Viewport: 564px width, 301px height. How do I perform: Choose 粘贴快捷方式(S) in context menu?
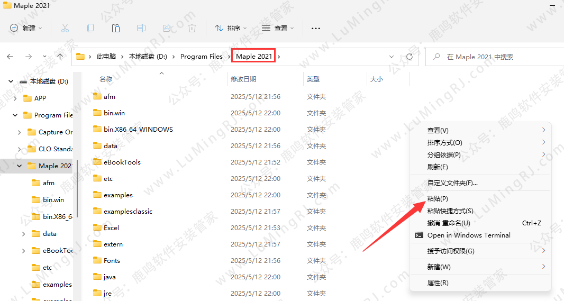(x=480, y=211)
